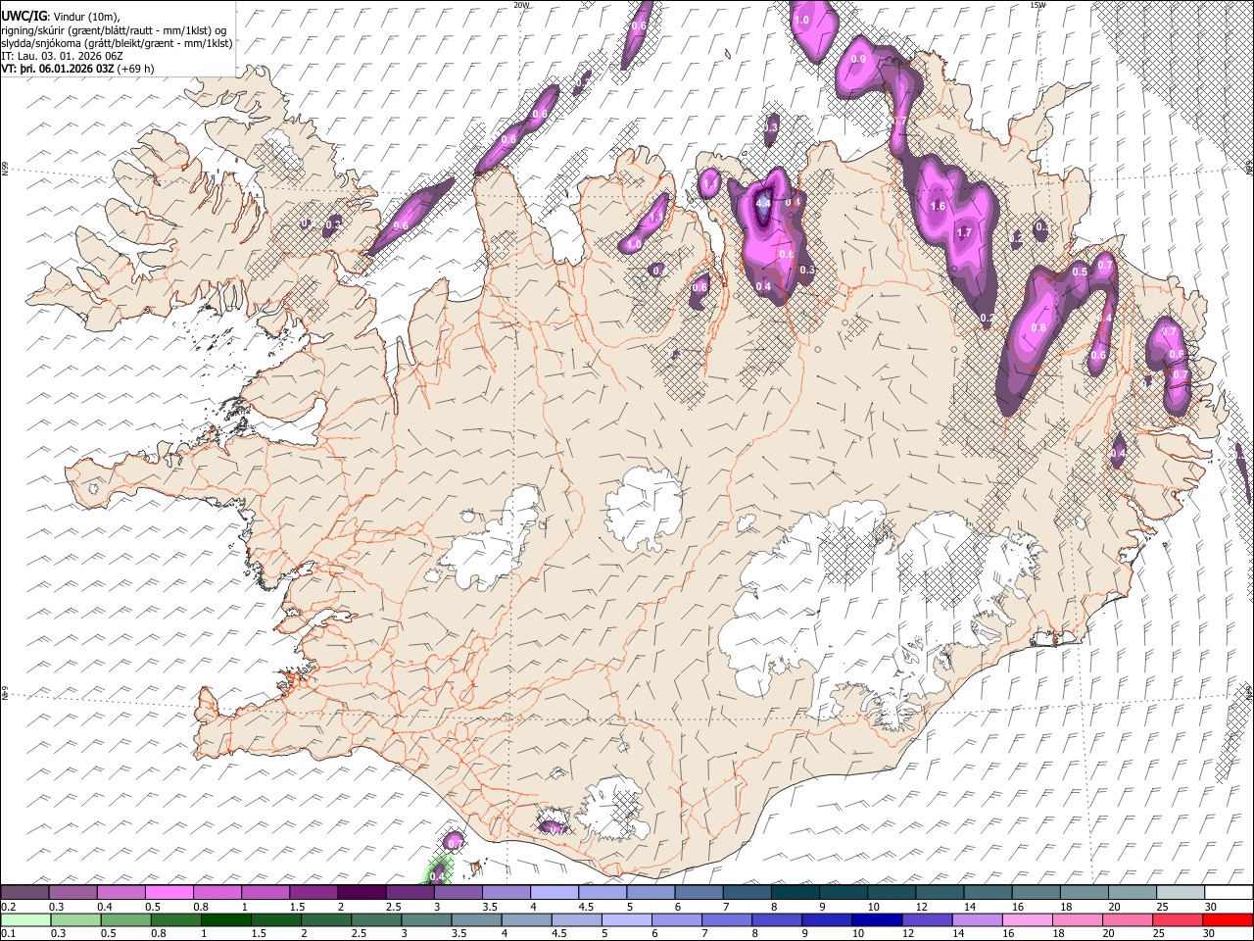
Task: Select the dark teal 8–9 swatch in top legend row
Action: 796,893
